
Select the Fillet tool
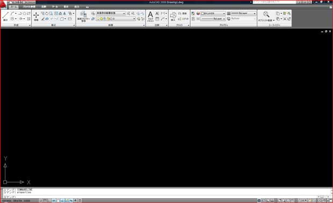pos(62,19)
